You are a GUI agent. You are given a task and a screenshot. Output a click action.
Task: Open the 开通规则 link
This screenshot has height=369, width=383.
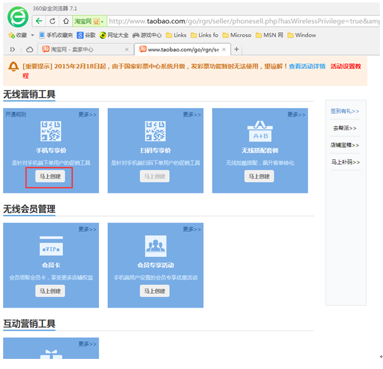click(16, 114)
